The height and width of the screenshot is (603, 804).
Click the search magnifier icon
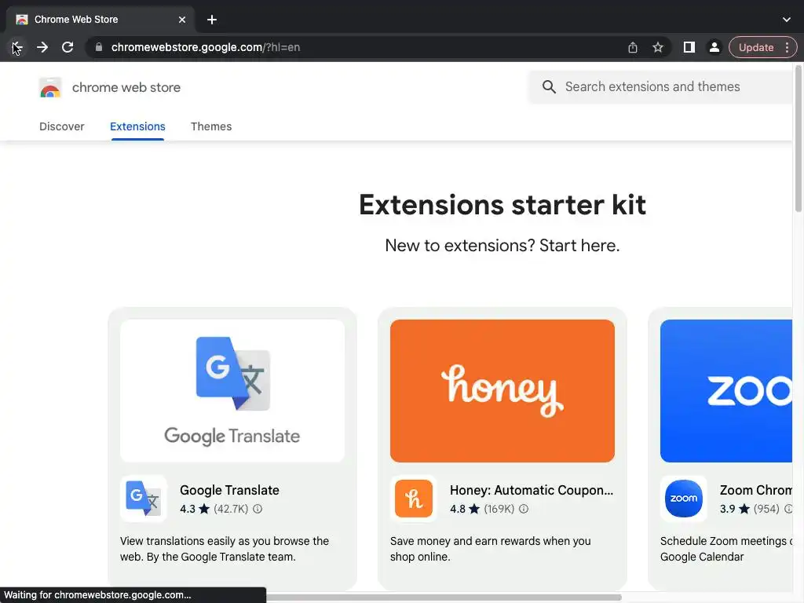(549, 86)
